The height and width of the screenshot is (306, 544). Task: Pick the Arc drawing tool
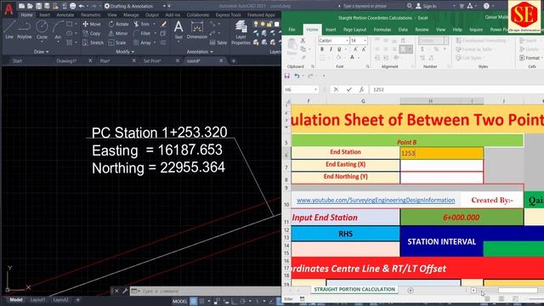tap(58, 30)
